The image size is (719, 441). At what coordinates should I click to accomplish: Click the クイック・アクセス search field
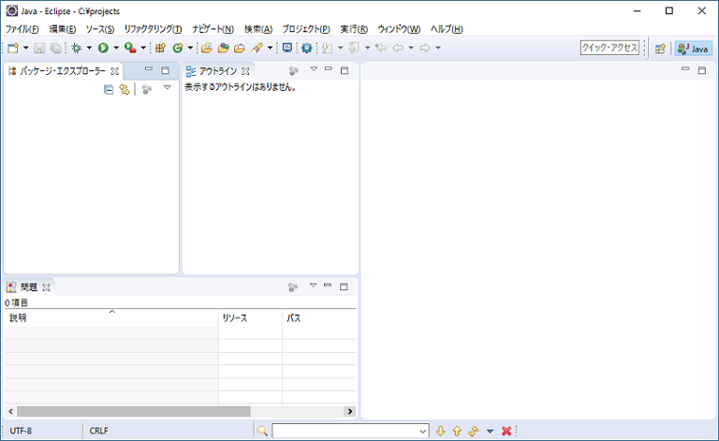pos(609,48)
